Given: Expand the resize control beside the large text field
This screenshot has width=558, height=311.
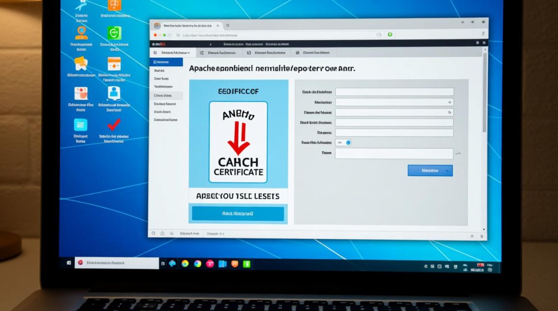Looking at the screenshot, I should tap(458, 153).
